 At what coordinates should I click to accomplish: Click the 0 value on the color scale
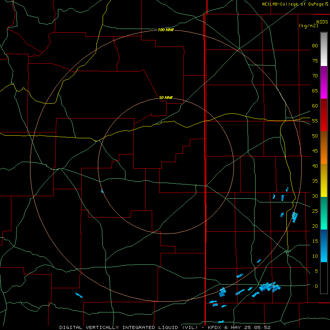click(x=316, y=286)
